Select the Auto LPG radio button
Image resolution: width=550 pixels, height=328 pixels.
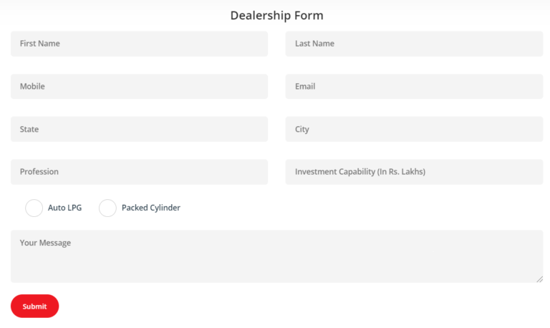pos(34,208)
